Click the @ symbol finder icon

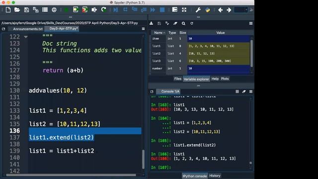pyautogui.click(x=54, y=10)
